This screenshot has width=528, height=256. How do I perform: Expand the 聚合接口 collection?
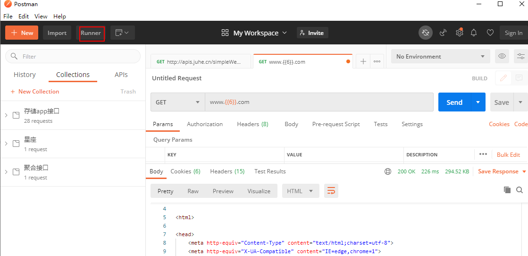tap(6, 172)
